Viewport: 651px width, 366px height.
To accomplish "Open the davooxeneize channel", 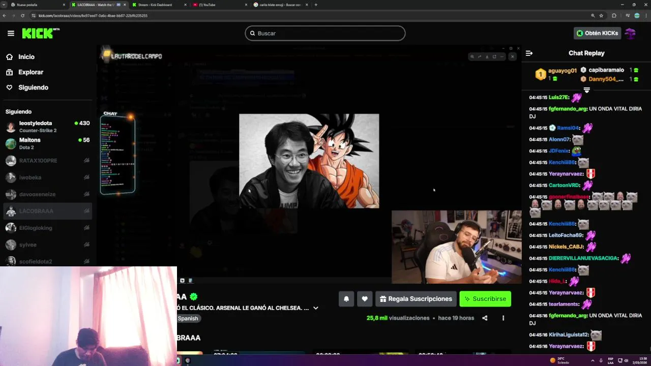I will pos(47,194).
